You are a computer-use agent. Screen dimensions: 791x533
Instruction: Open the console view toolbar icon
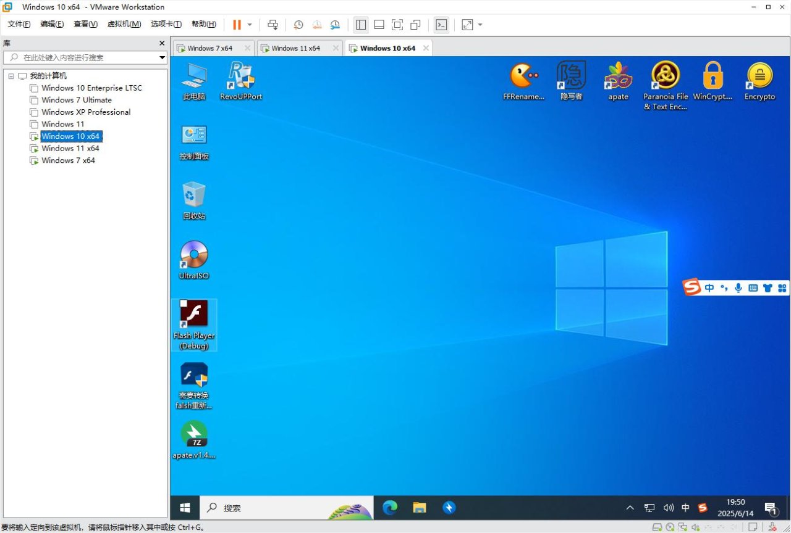coord(441,25)
